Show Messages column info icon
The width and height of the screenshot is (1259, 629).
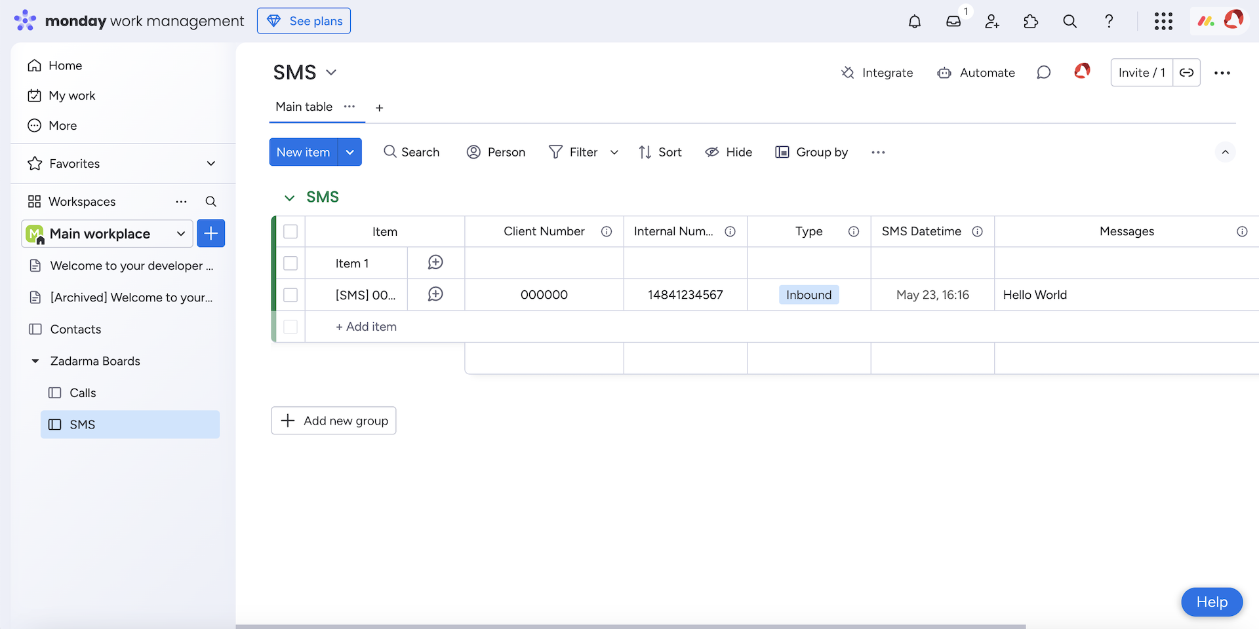1242,231
